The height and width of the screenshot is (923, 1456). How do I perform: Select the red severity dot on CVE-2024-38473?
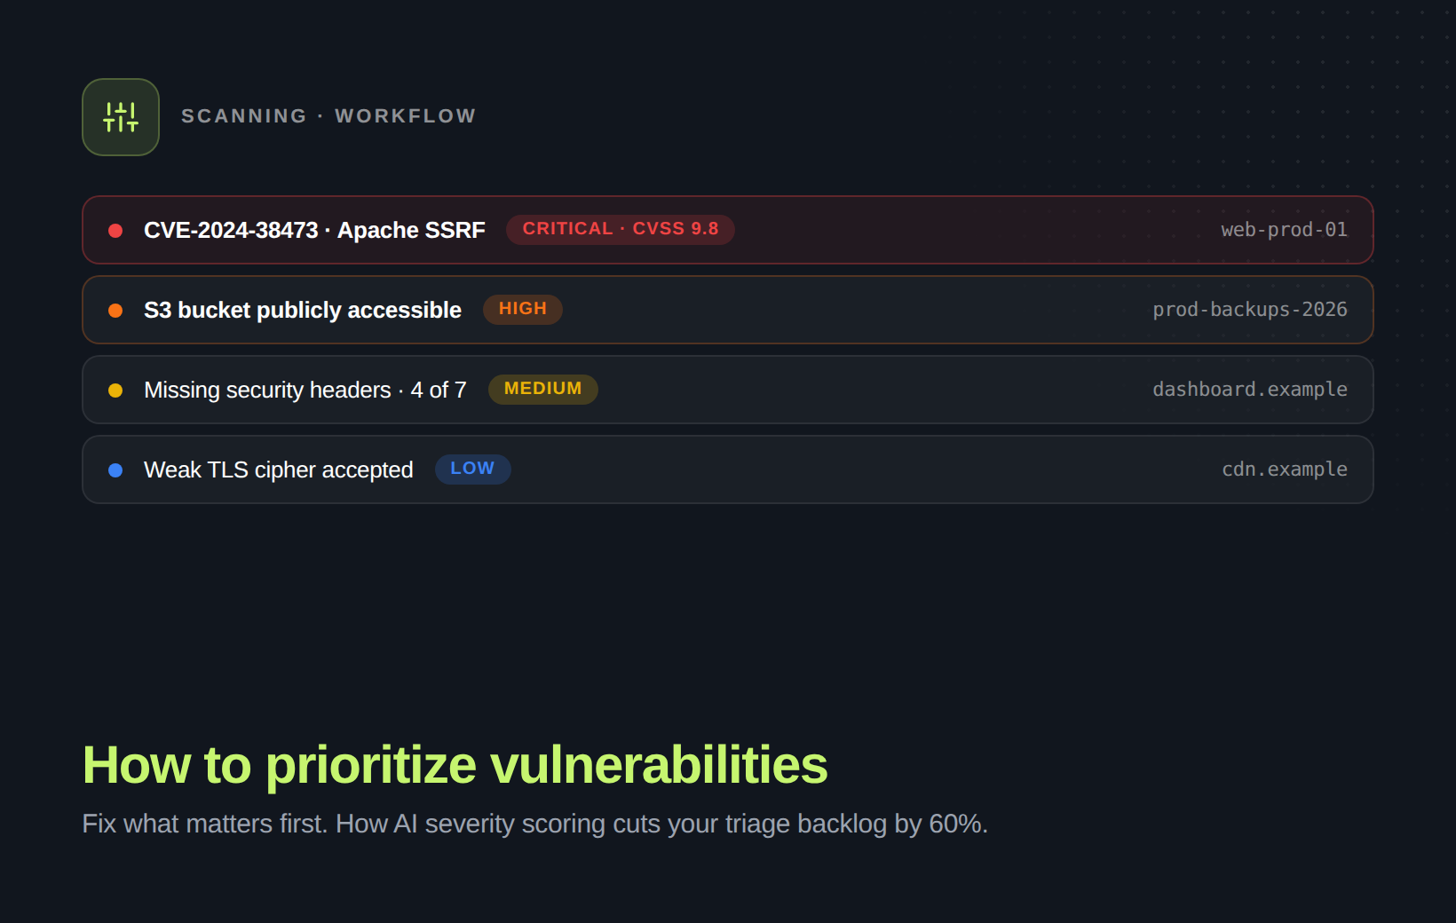pos(115,230)
